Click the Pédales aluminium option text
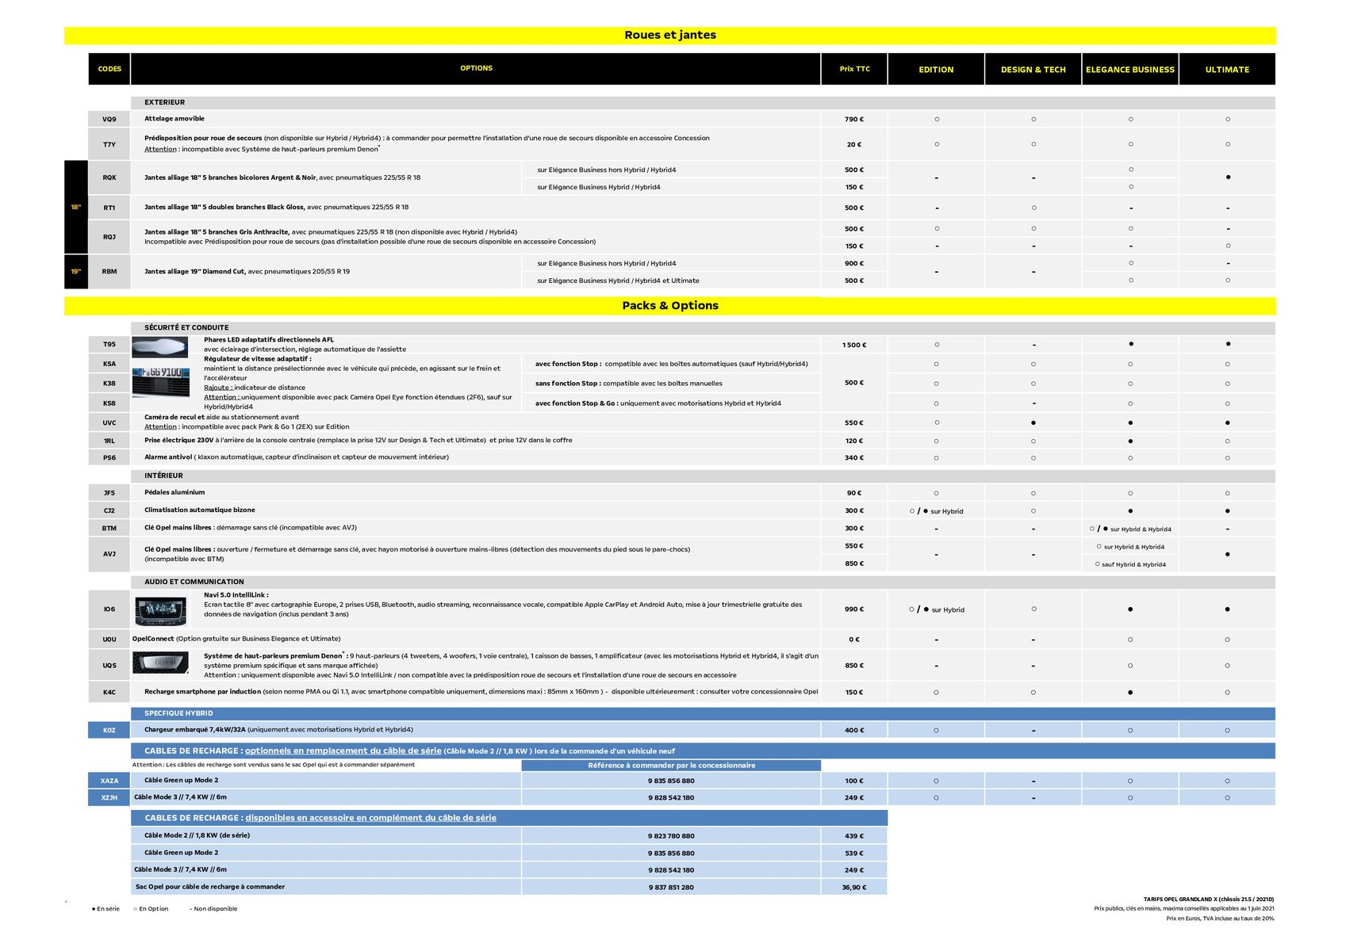The width and height of the screenshot is (1346, 951). pyautogui.click(x=174, y=492)
